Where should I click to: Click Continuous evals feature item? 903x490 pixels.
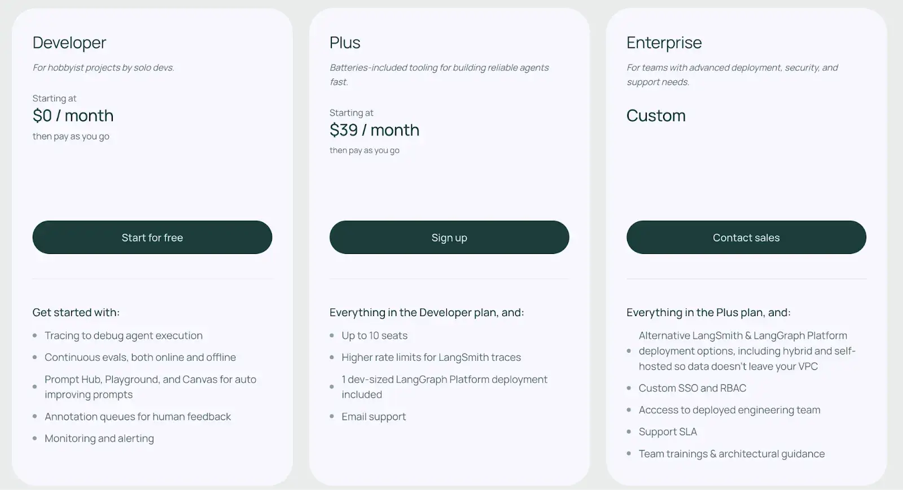pos(140,357)
